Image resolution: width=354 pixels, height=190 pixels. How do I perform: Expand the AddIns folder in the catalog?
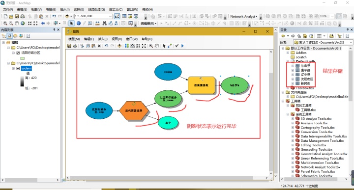click(288, 53)
